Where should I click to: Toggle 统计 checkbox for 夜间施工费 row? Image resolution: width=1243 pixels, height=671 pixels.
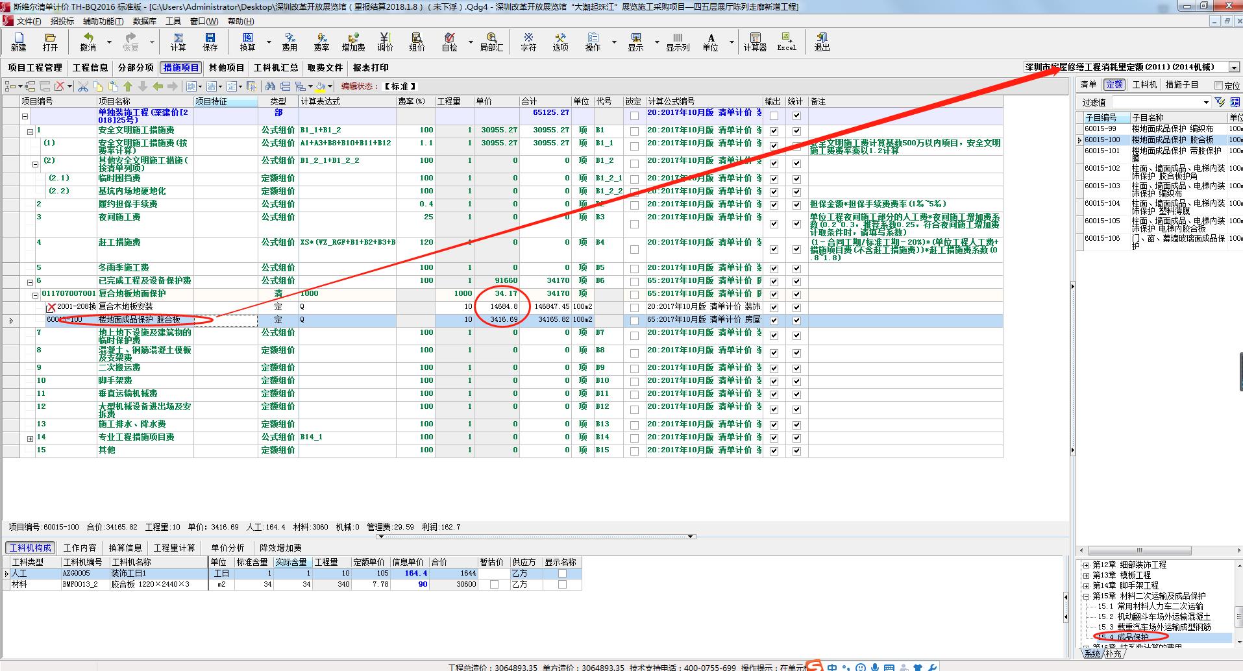coord(796,224)
